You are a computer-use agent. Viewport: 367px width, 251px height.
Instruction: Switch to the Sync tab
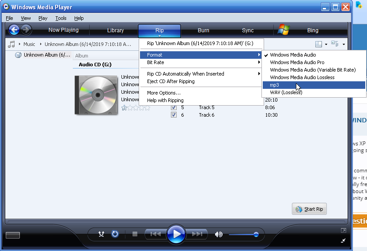click(x=248, y=30)
